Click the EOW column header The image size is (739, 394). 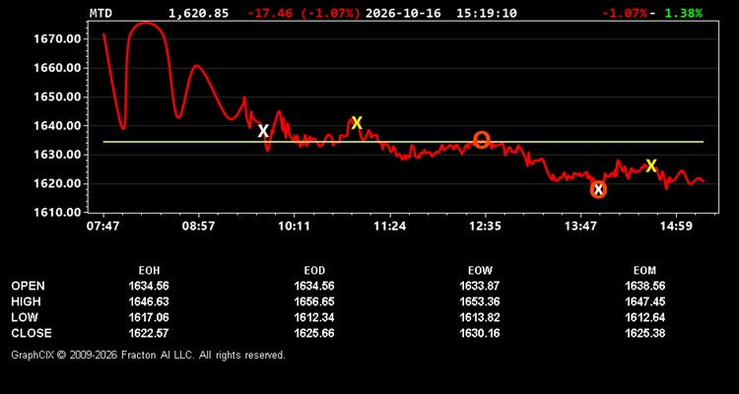[x=480, y=271]
